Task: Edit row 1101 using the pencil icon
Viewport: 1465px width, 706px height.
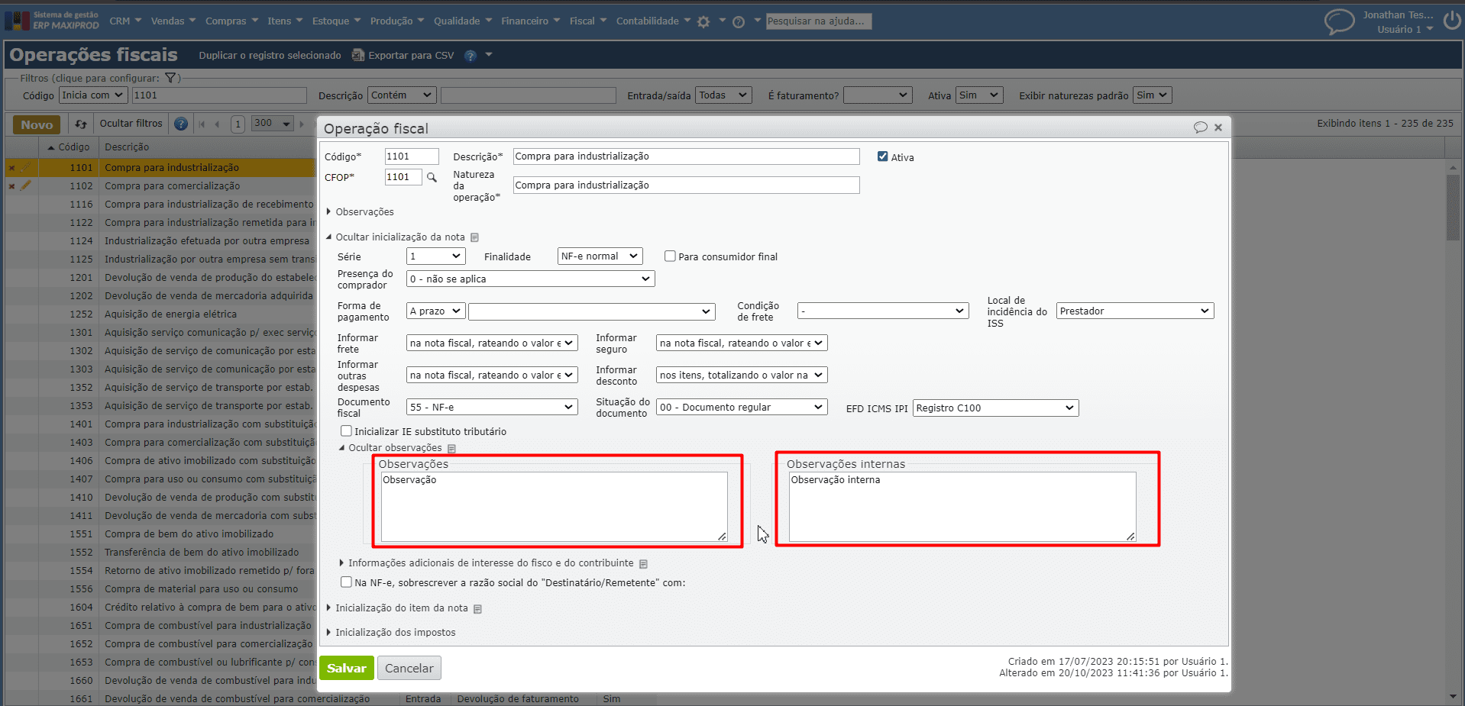Action: pyautogui.click(x=26, y=167)
